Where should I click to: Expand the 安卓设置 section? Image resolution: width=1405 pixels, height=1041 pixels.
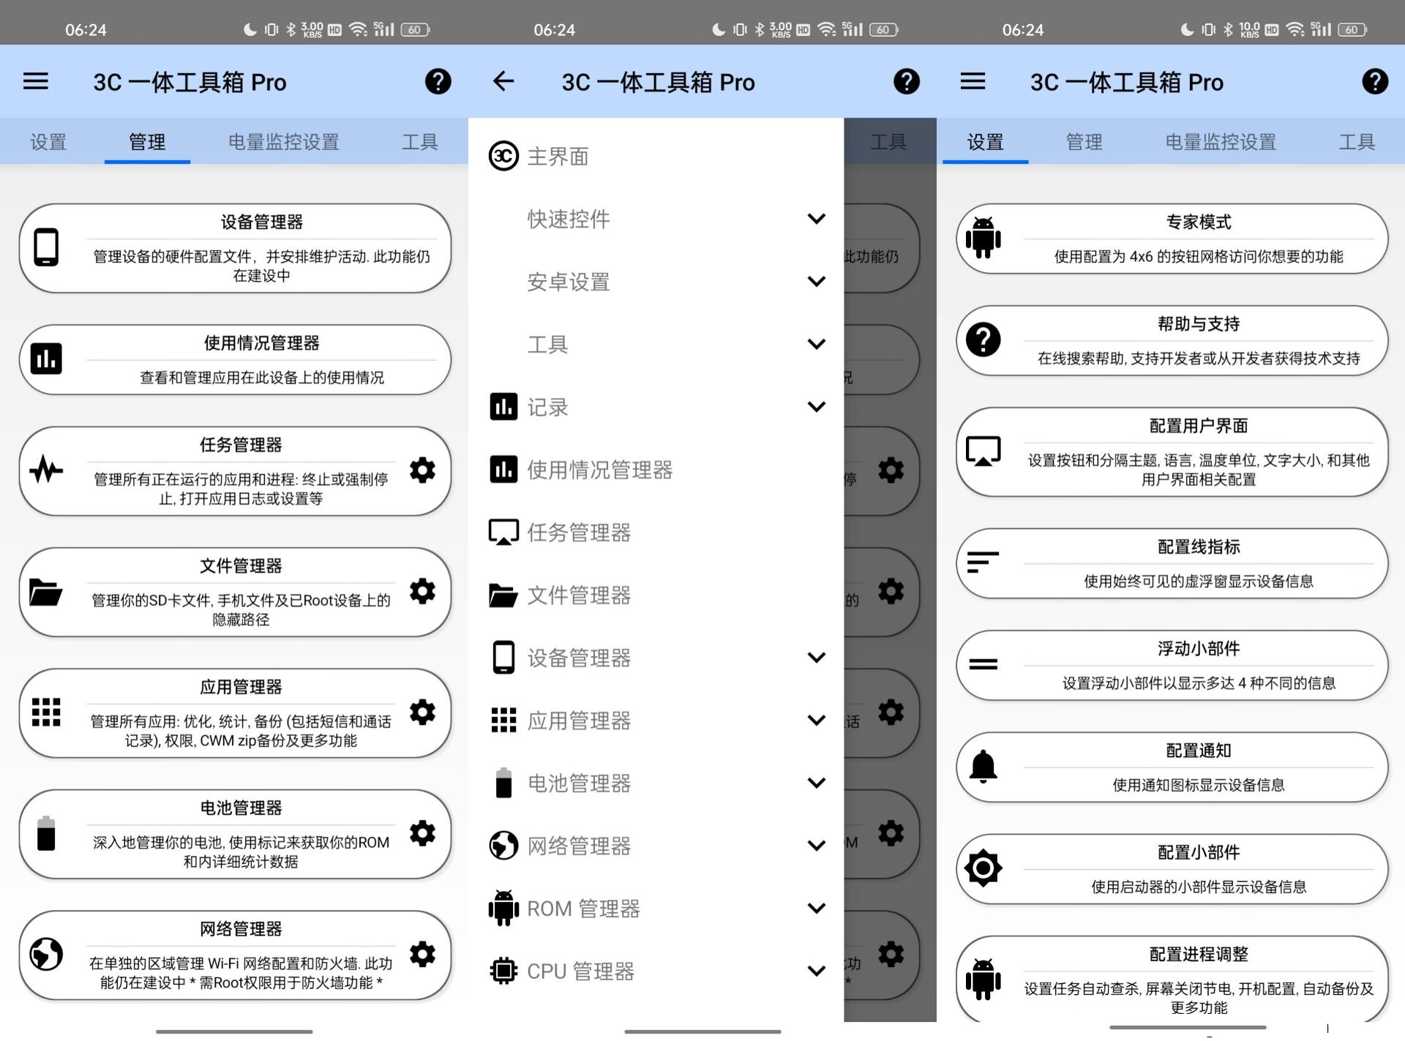pos(816,281)
